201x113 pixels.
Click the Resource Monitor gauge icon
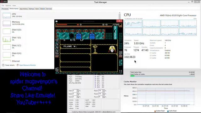click(18, 65)
